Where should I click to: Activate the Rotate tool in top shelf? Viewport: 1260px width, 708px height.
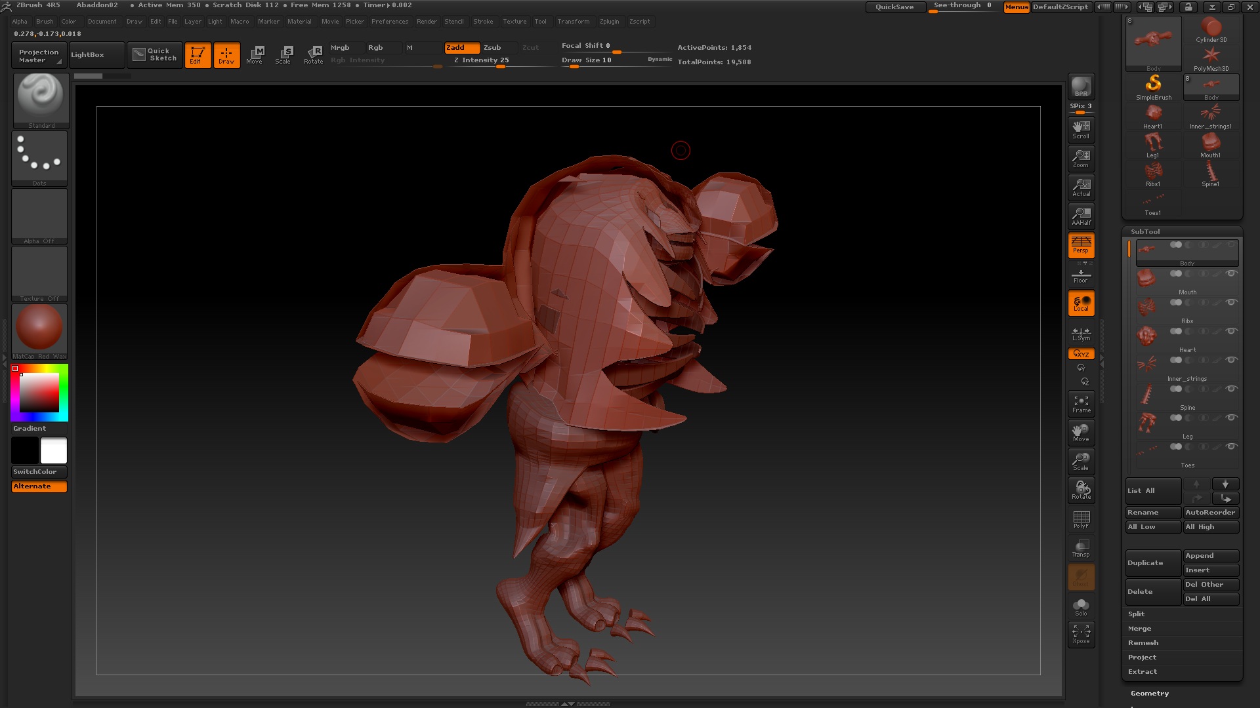(x=314, y=54)
